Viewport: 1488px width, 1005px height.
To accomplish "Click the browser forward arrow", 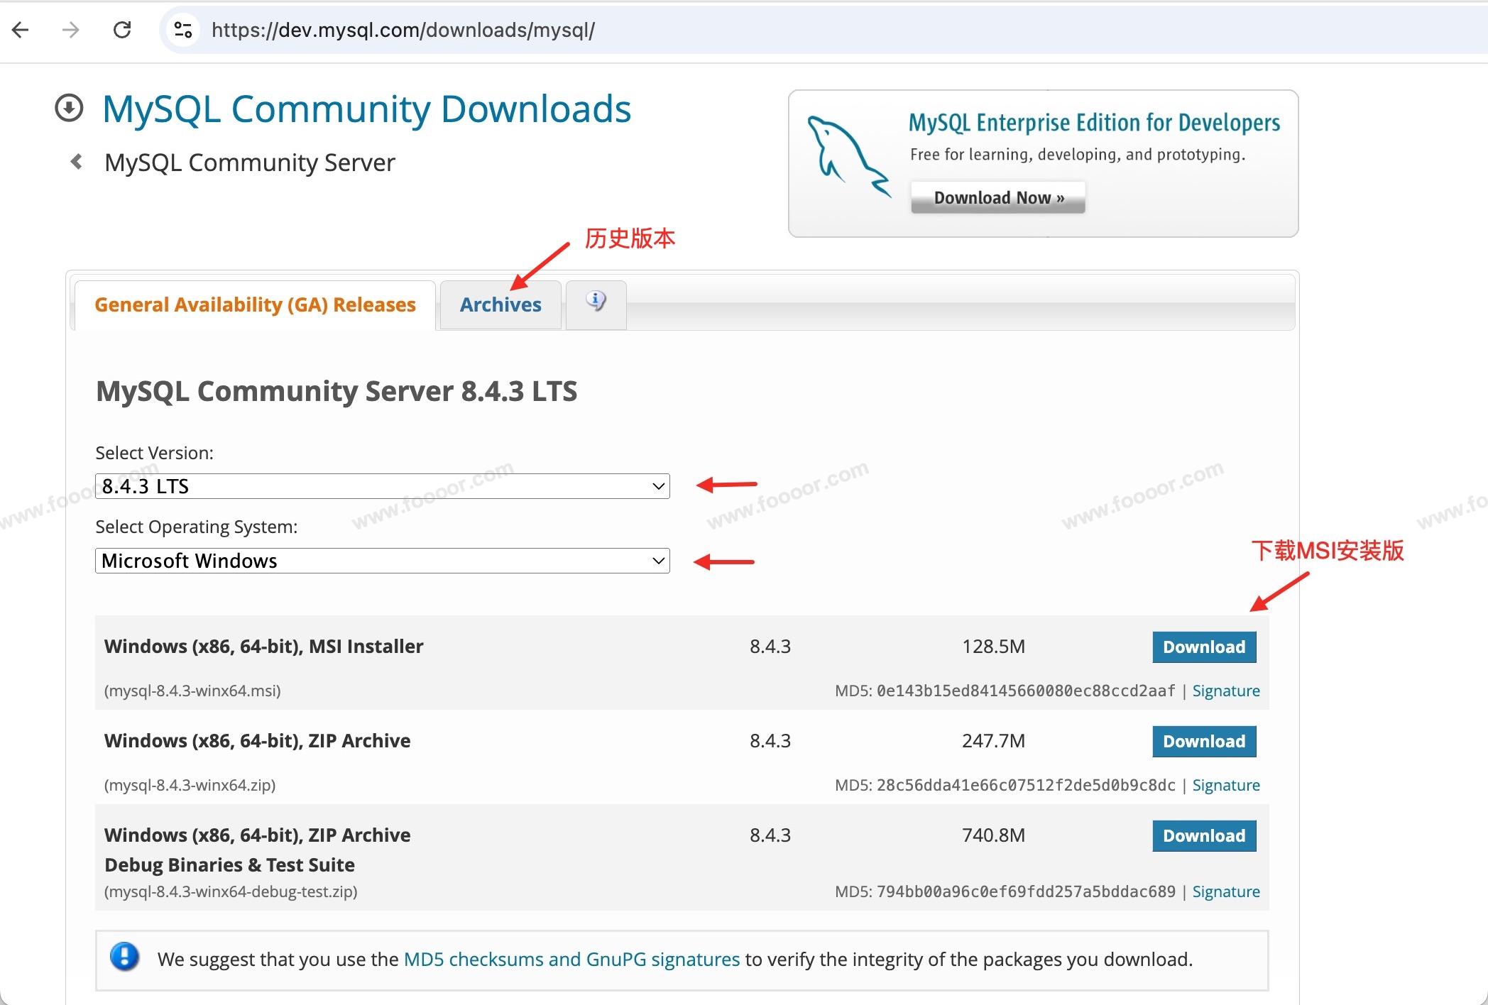I will [71, 30].
